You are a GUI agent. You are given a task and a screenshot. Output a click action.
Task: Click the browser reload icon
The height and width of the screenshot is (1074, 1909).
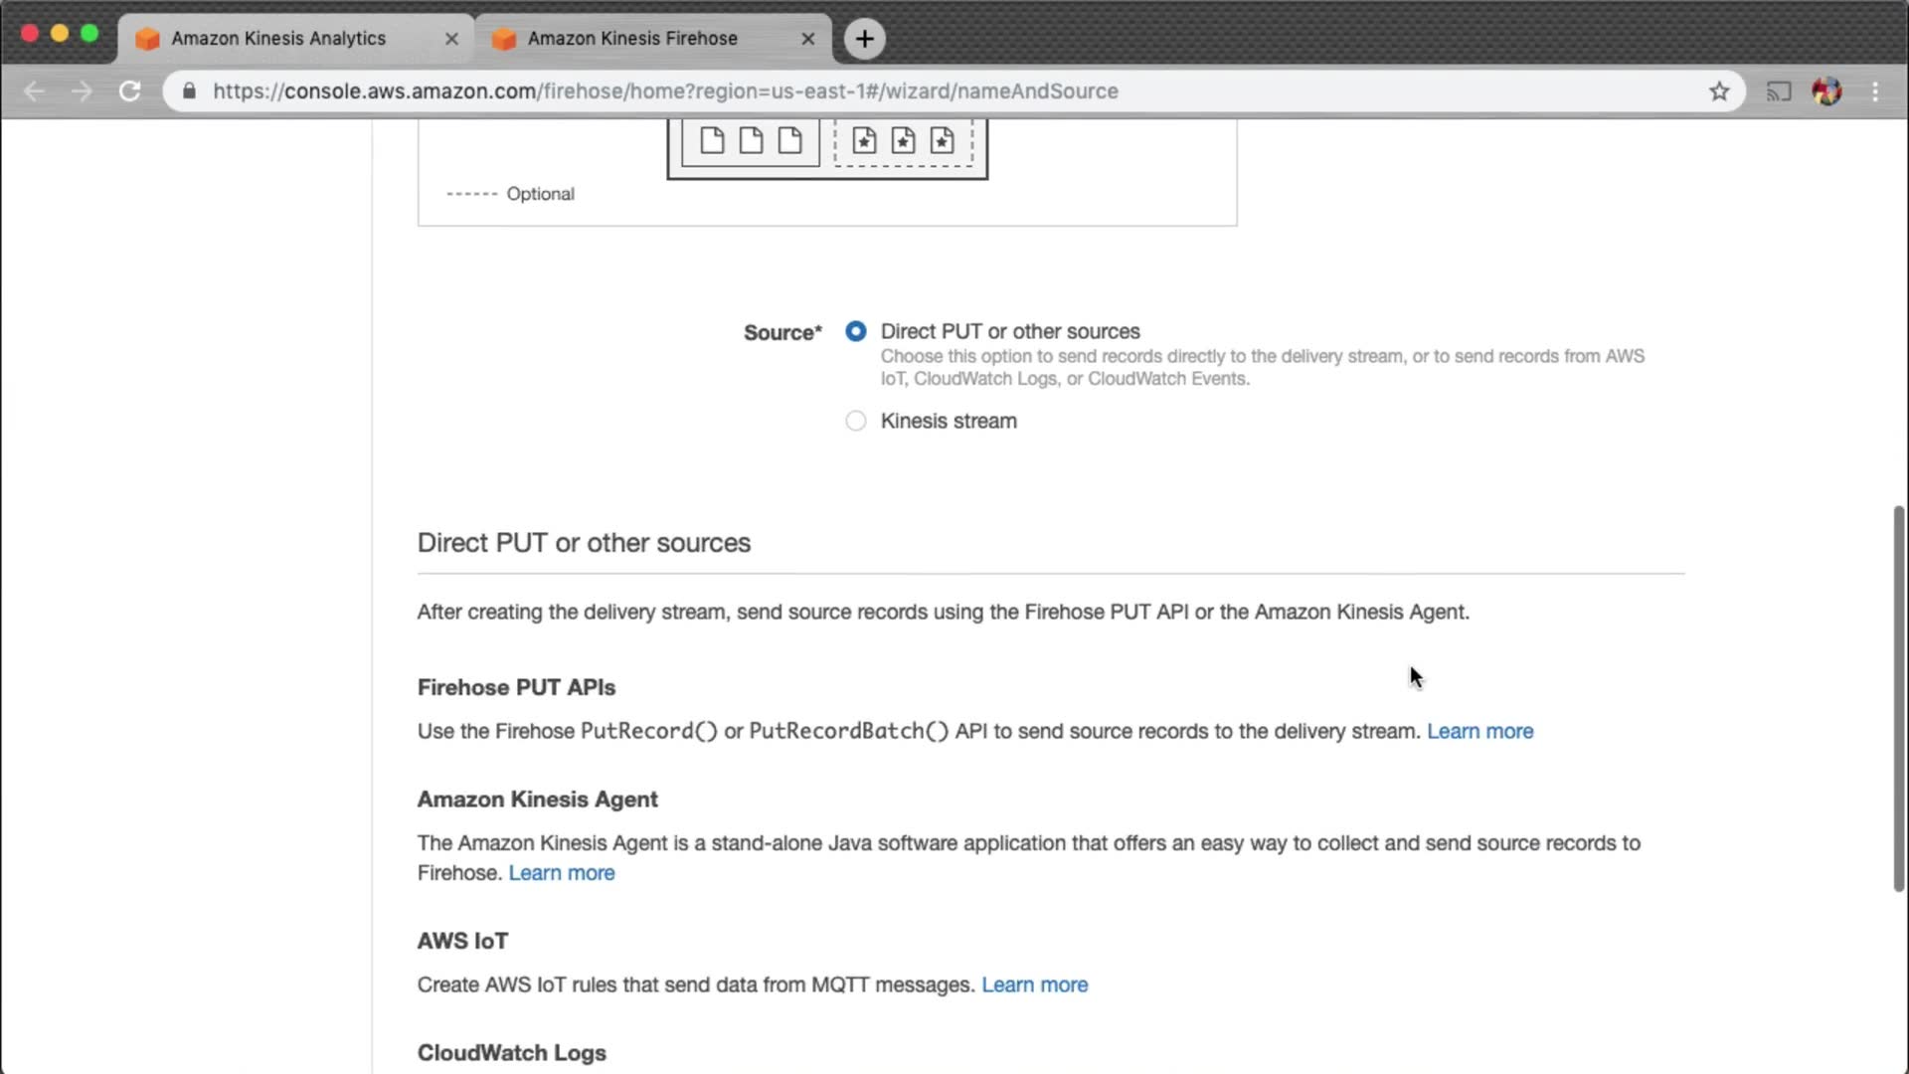point(129,91)
